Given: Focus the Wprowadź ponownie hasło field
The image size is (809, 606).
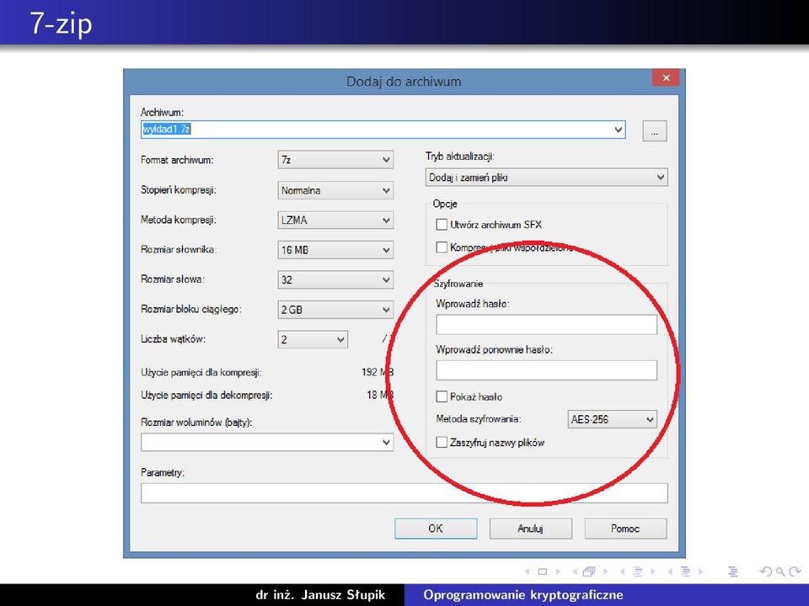Looking at the screenshot, I should [x=547, y=370].
